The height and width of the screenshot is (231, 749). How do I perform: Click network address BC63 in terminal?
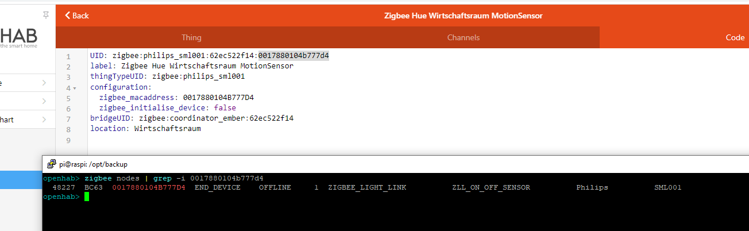click(94, 187)
